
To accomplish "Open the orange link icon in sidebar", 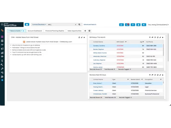I will click(x=2, y=30).
